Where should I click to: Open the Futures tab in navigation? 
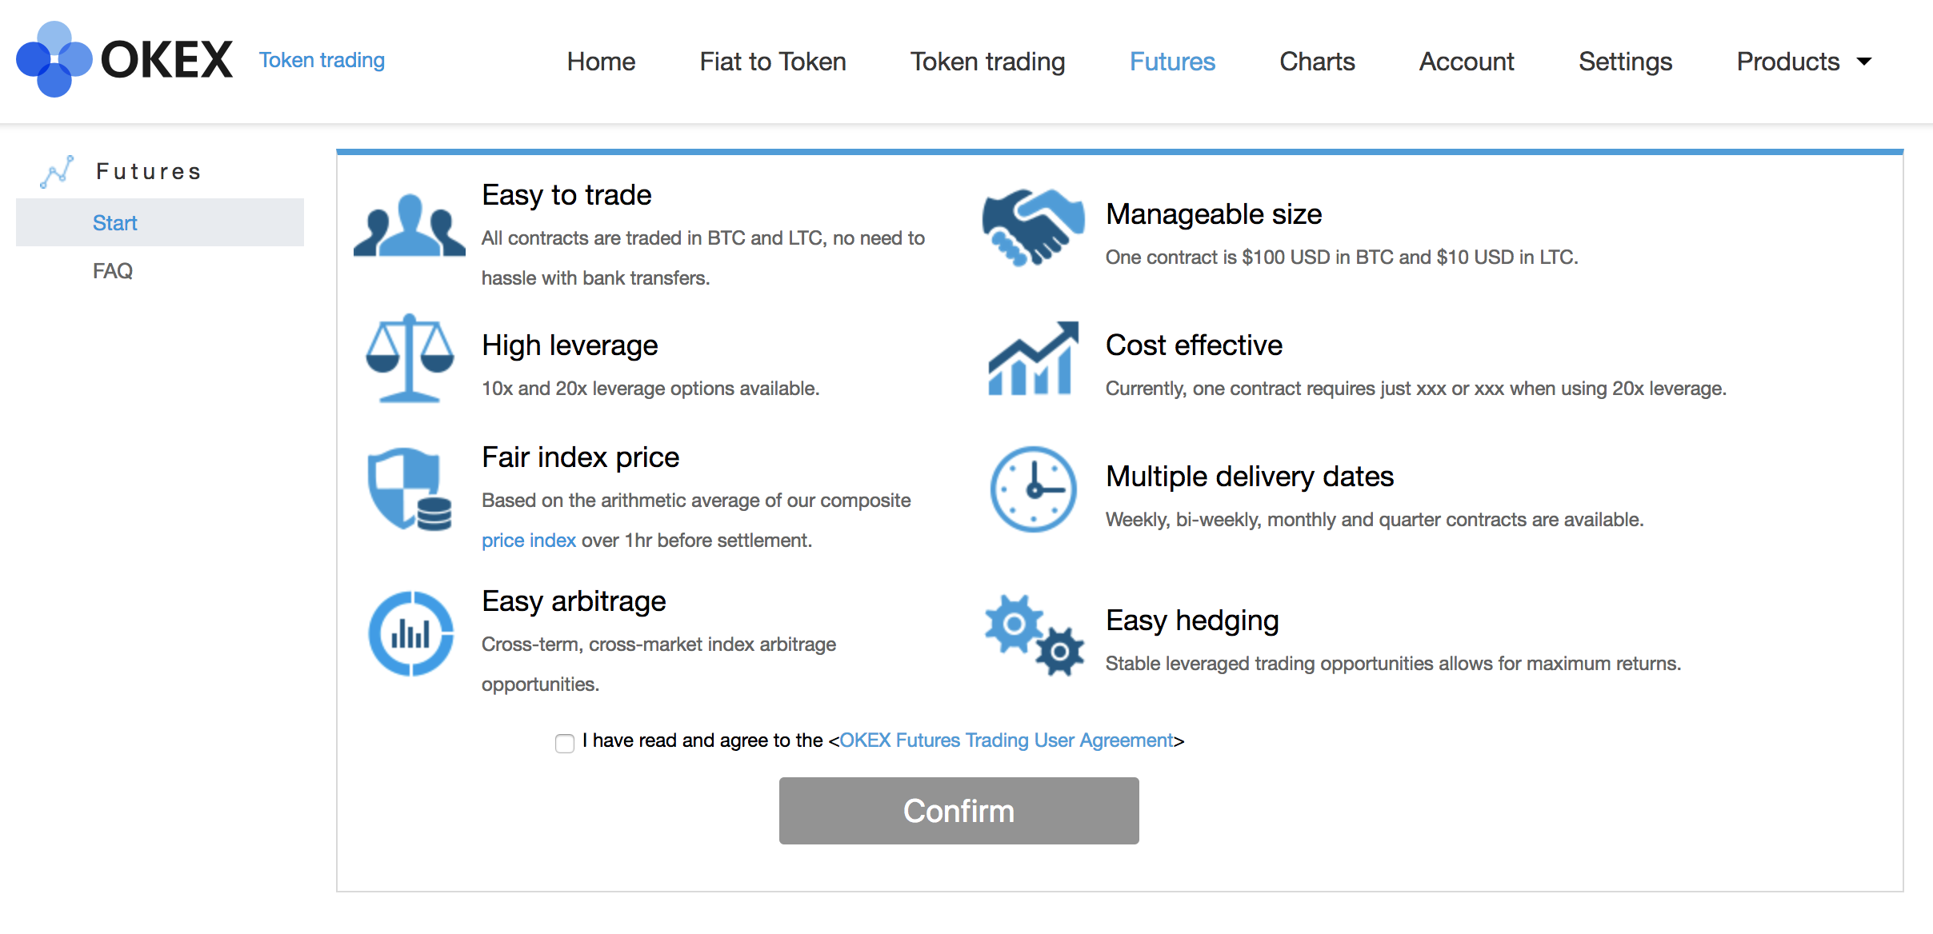(x=1172, y=62)
